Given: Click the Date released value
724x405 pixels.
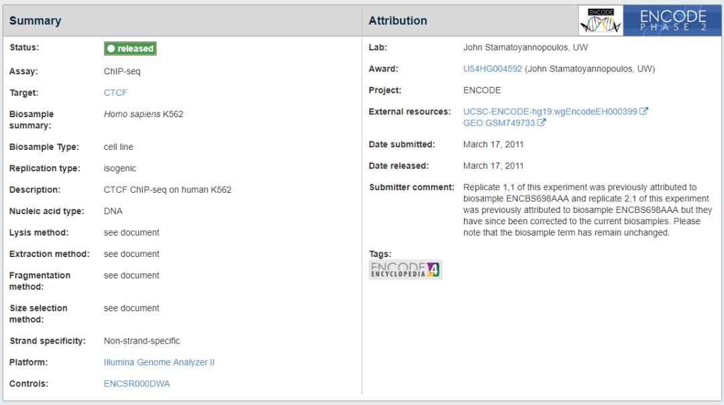Looking at the screenshot, I should [x=493, y=165].
